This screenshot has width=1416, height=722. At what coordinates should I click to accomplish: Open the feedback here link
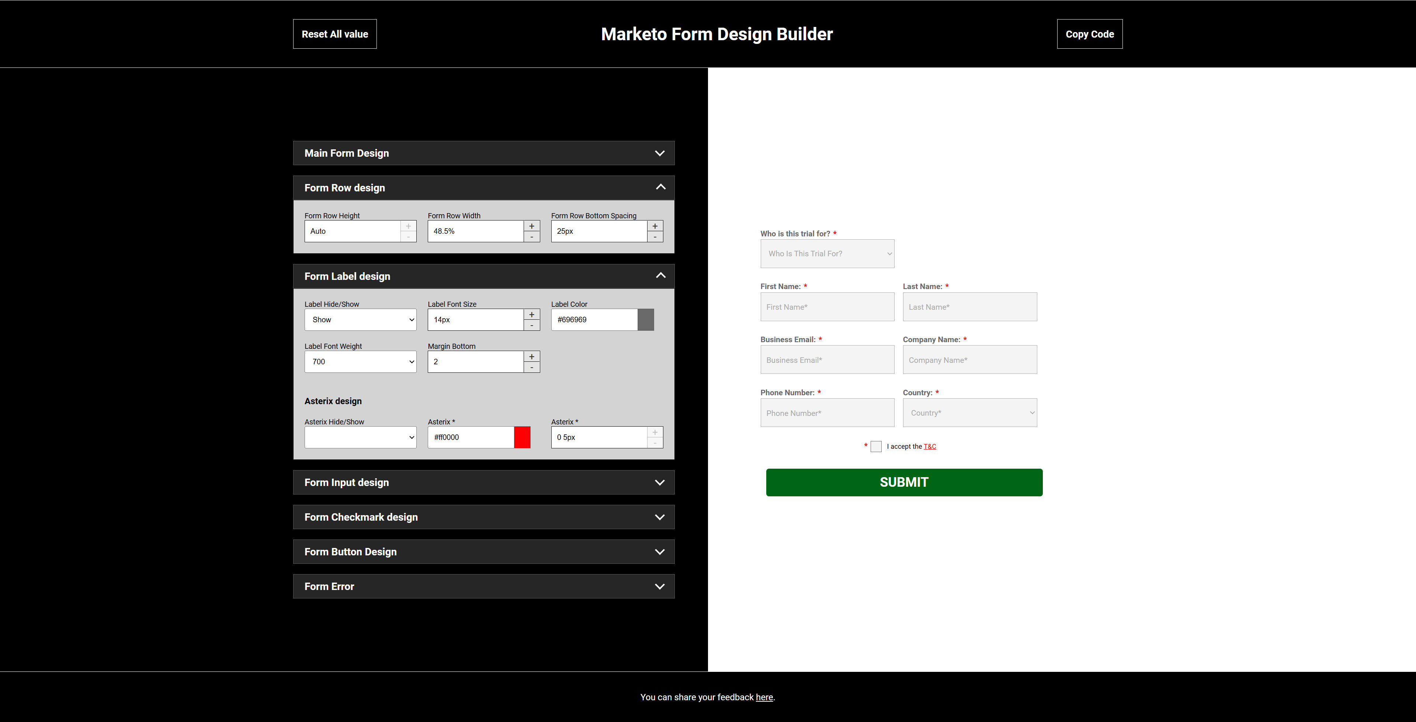point(764,697)
